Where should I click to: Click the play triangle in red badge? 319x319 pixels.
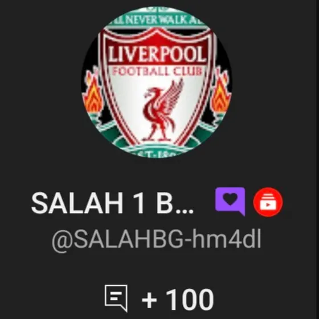coord(268,205)
